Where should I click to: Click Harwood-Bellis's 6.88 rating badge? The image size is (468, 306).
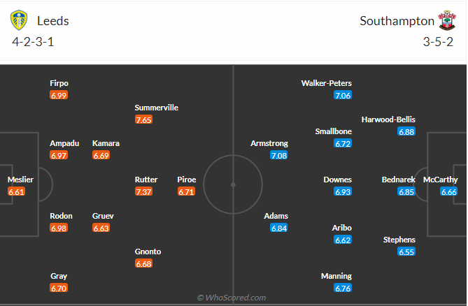coord(406,131)
